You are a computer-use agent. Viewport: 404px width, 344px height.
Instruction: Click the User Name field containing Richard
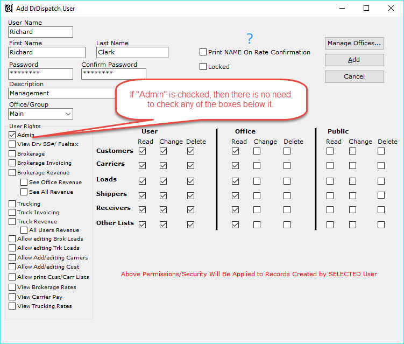pos(40,32)
